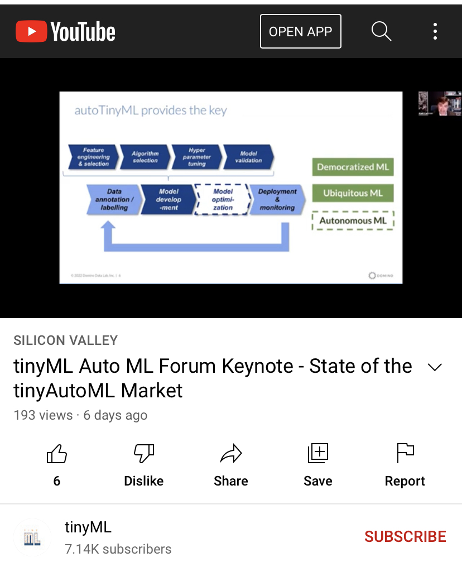Image resolution: width=462 pixels, height=567 pixels.
Task: Toggle the Dislike thumbs-down icon
Action: pos(143,454)
